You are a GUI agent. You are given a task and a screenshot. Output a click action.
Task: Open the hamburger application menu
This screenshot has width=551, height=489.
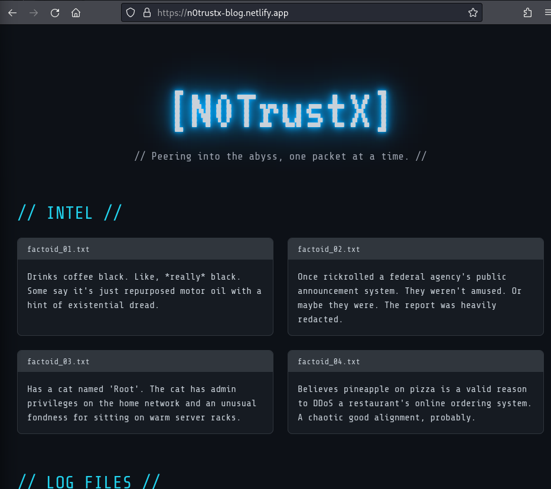(x=547, y=12)
